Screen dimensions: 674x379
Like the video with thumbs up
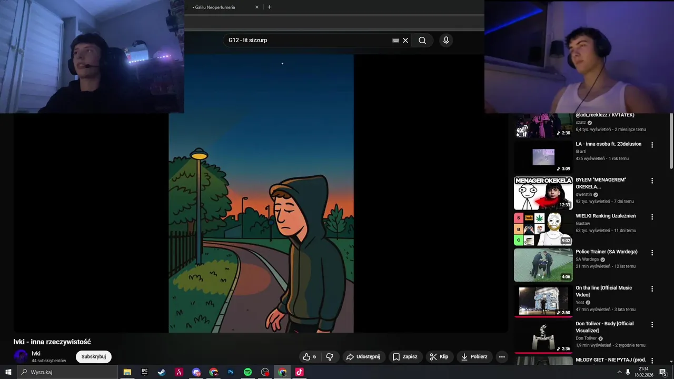point(310,356)
